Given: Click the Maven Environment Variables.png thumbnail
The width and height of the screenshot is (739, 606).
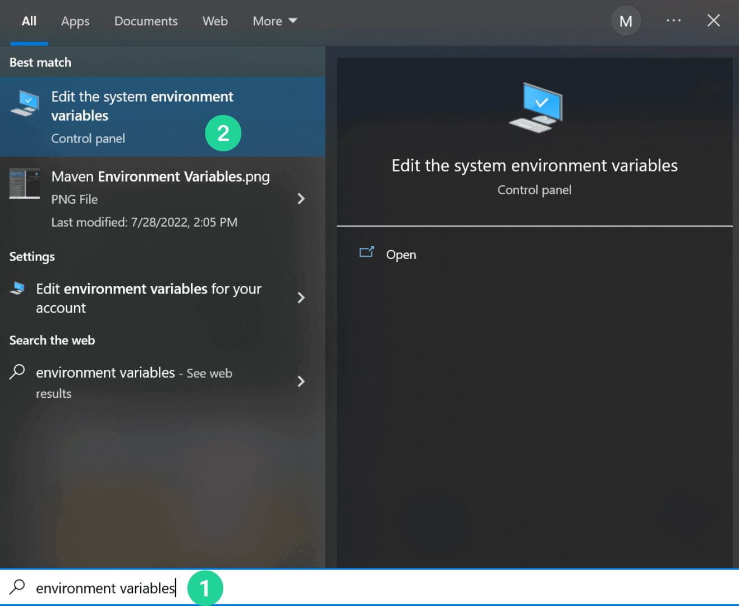Looking at the screenshot, I should pyautogui.click(x=25, y=183).
